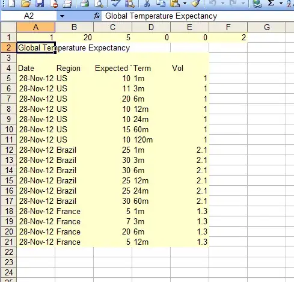Expand the Paste options dropdown arrow
Image resolution: width=294 pixels, height=282 pixels.
coord(185,3)
